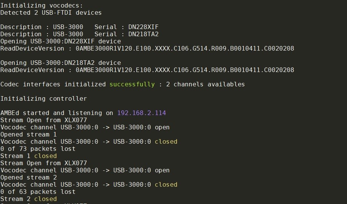Click serial number DN228XIF in first Description line

click(144, 27)
